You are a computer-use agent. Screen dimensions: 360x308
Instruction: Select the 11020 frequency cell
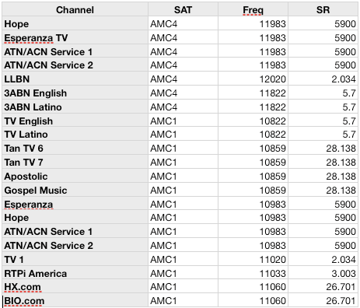[253, 260]
